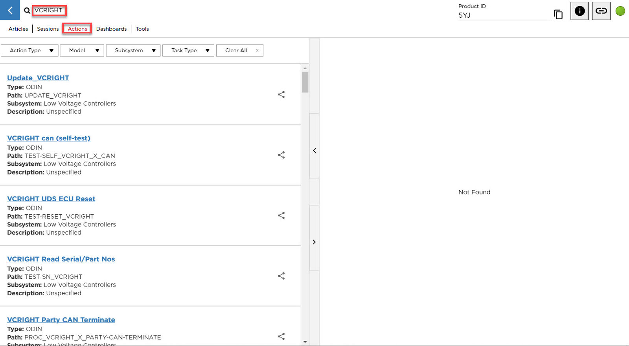This screenshot has width=629, height=346.
Task: Click the chain link icon button
Action: point(601,11)
